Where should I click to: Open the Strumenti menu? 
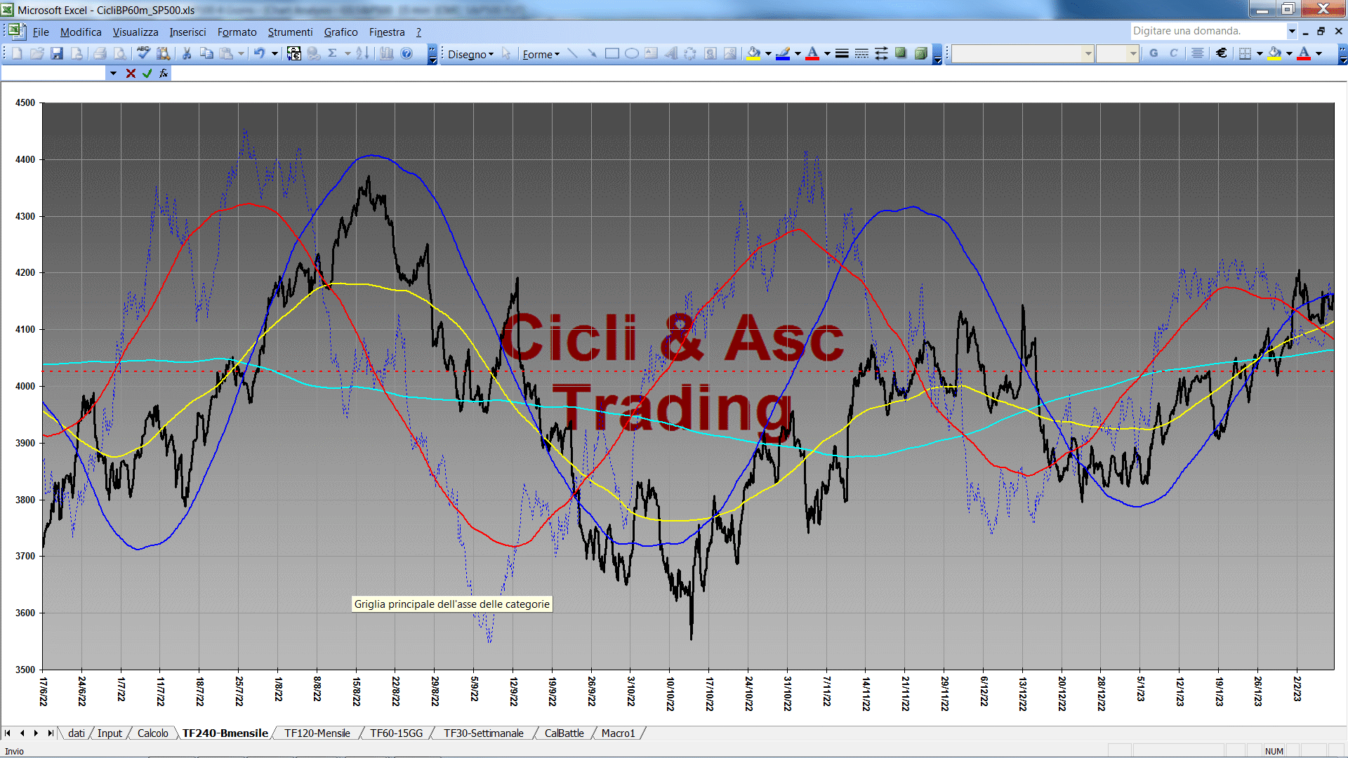pos(290,32)
